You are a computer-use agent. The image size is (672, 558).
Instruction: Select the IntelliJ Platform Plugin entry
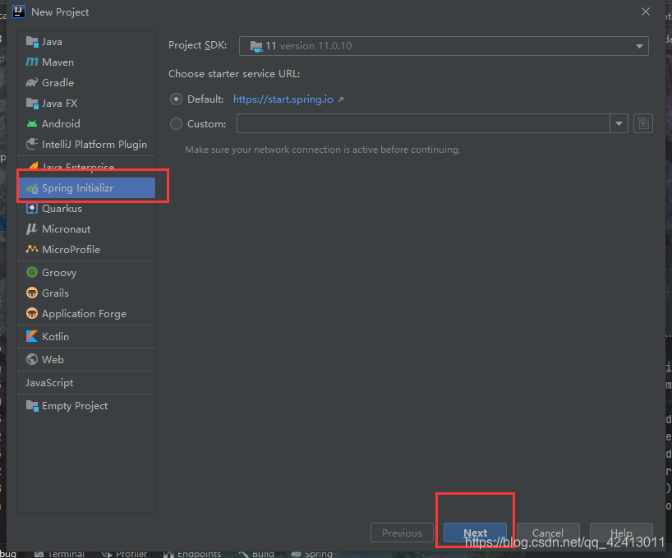86,144
